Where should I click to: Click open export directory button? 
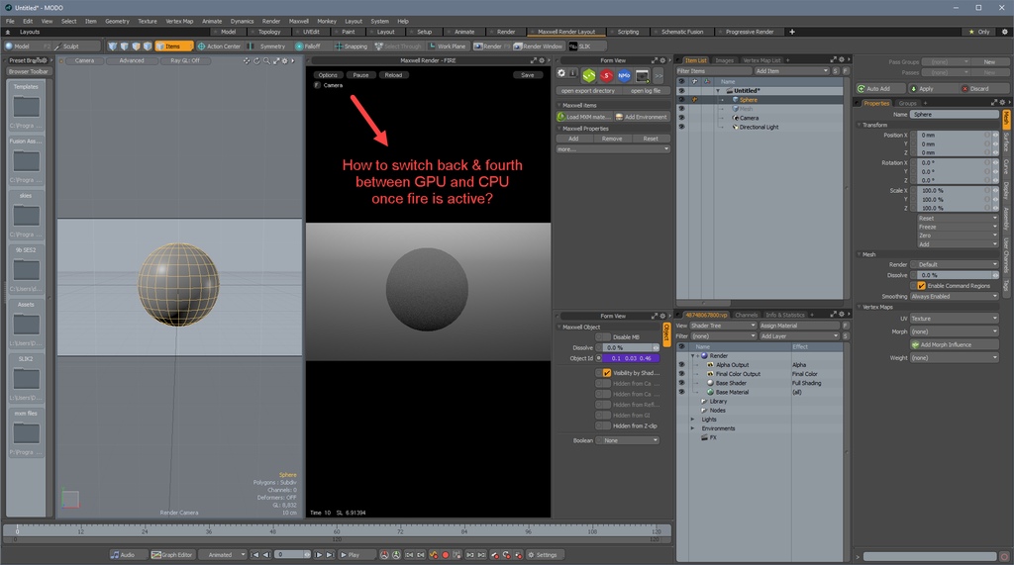(588, 91)
